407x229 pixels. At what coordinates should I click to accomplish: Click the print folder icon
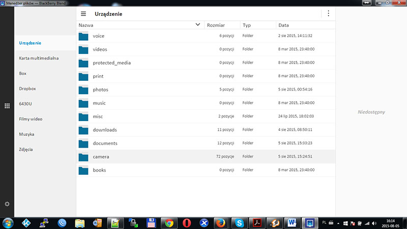[x=83, y=76]
